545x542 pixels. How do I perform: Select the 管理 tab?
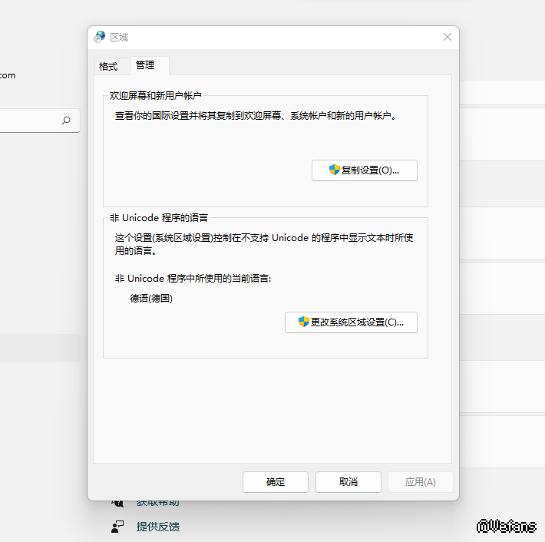click(x=145, y=65)
